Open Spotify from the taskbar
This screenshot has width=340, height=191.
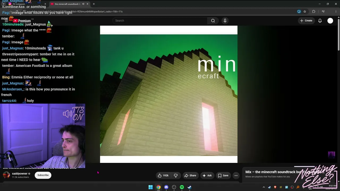coord(182,187)
